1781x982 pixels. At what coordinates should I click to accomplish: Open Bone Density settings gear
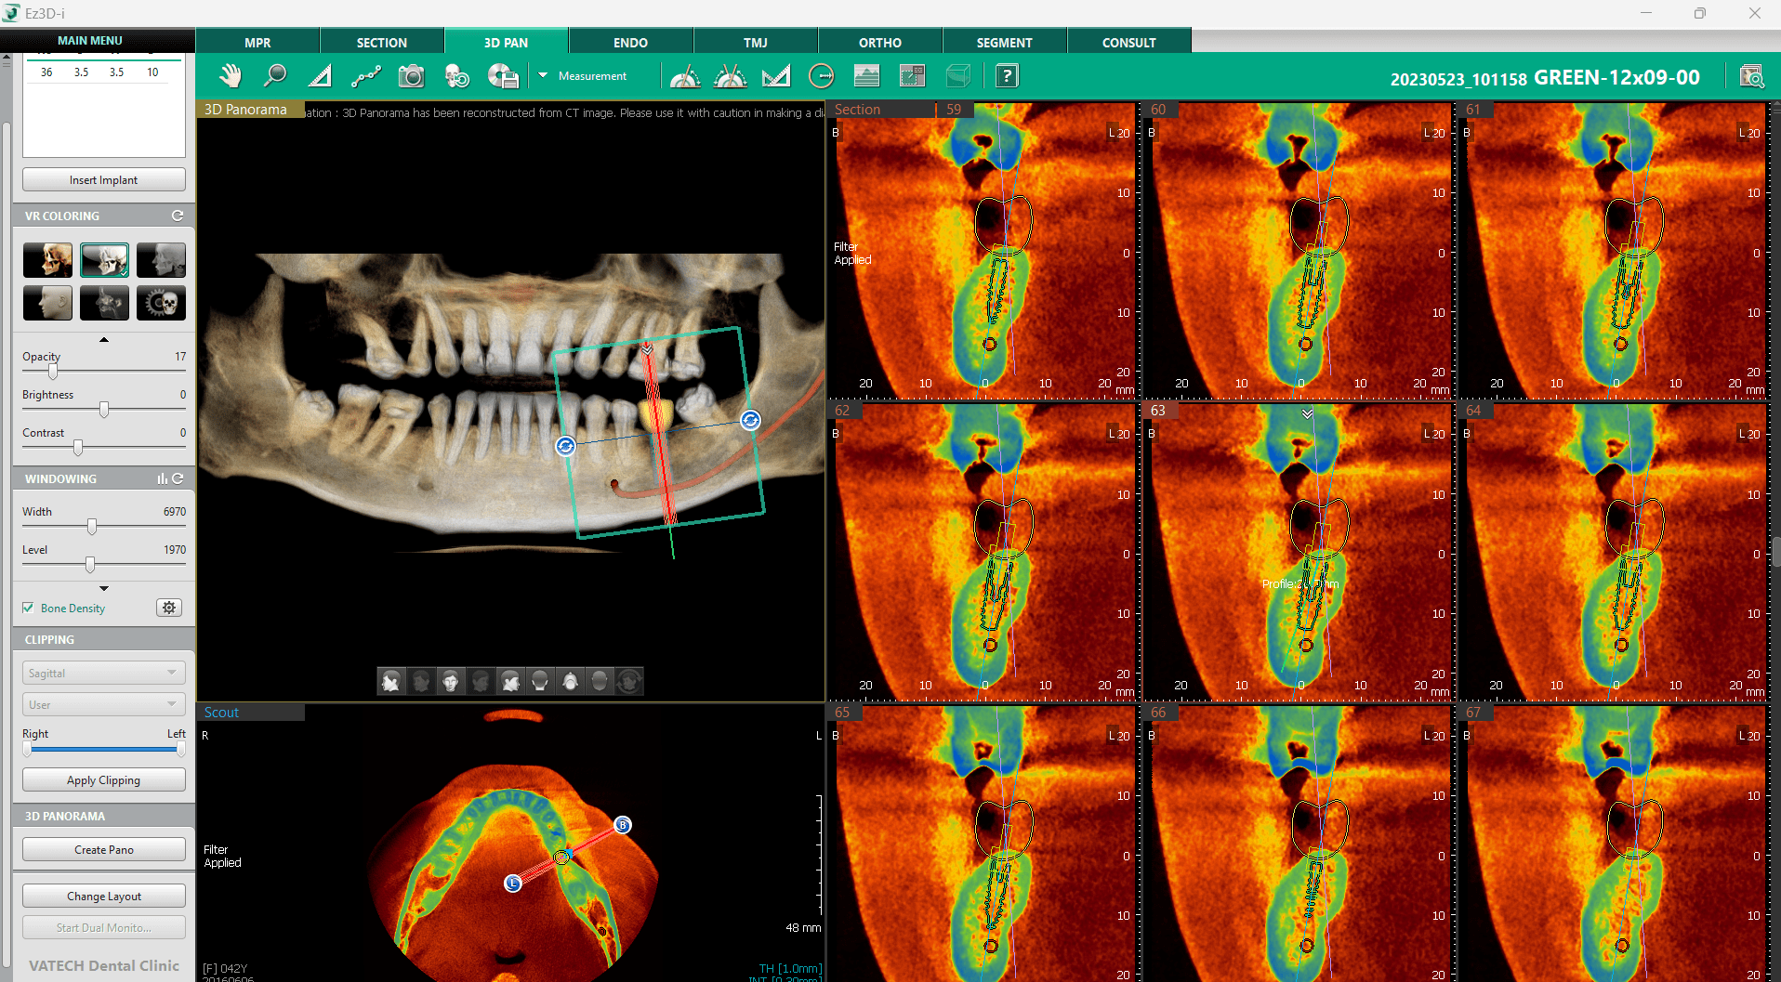(x=169, y=608)
